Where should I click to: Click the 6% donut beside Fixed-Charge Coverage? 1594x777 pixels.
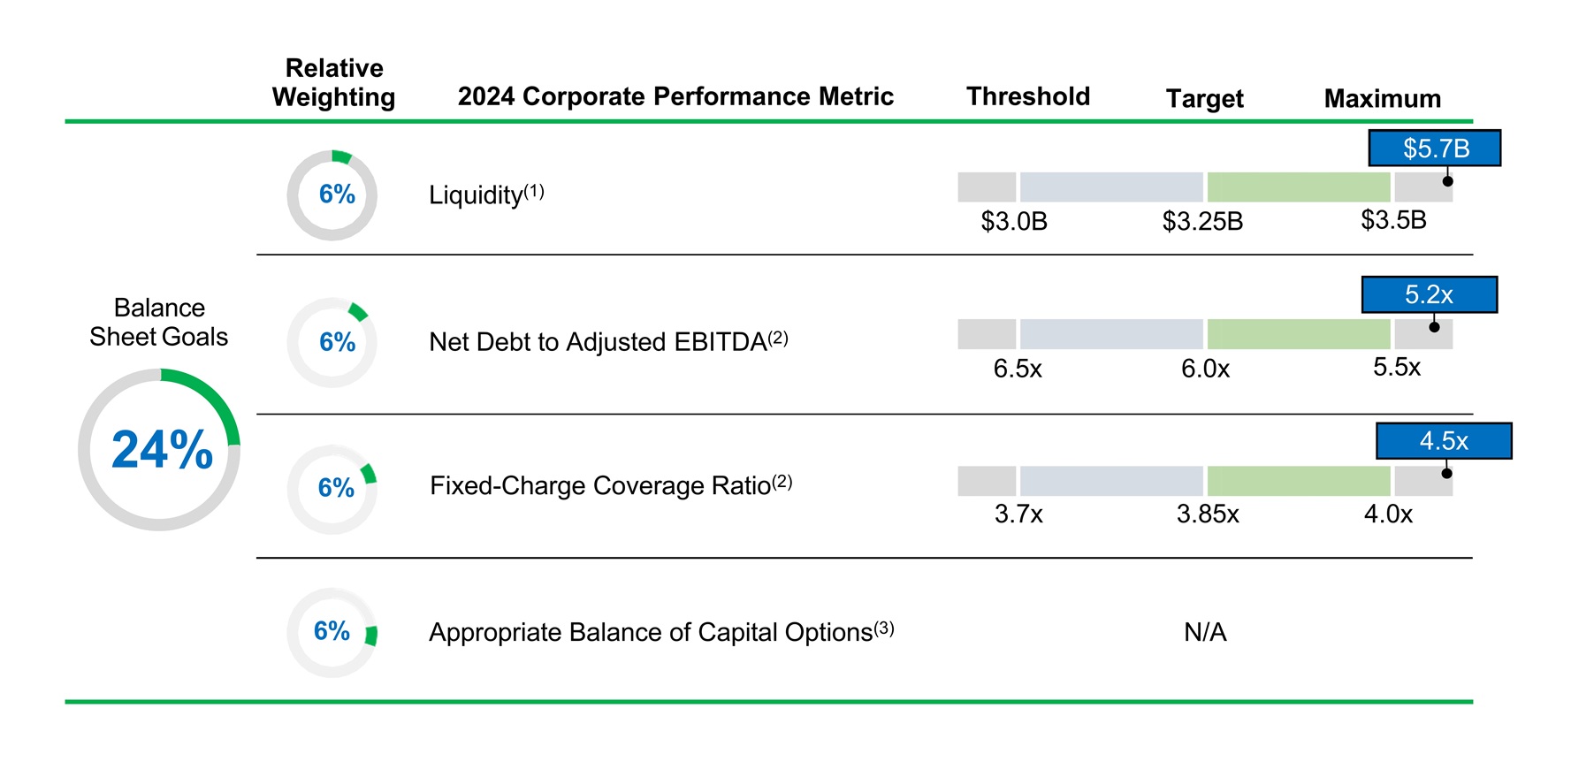(x=332, y=489)
